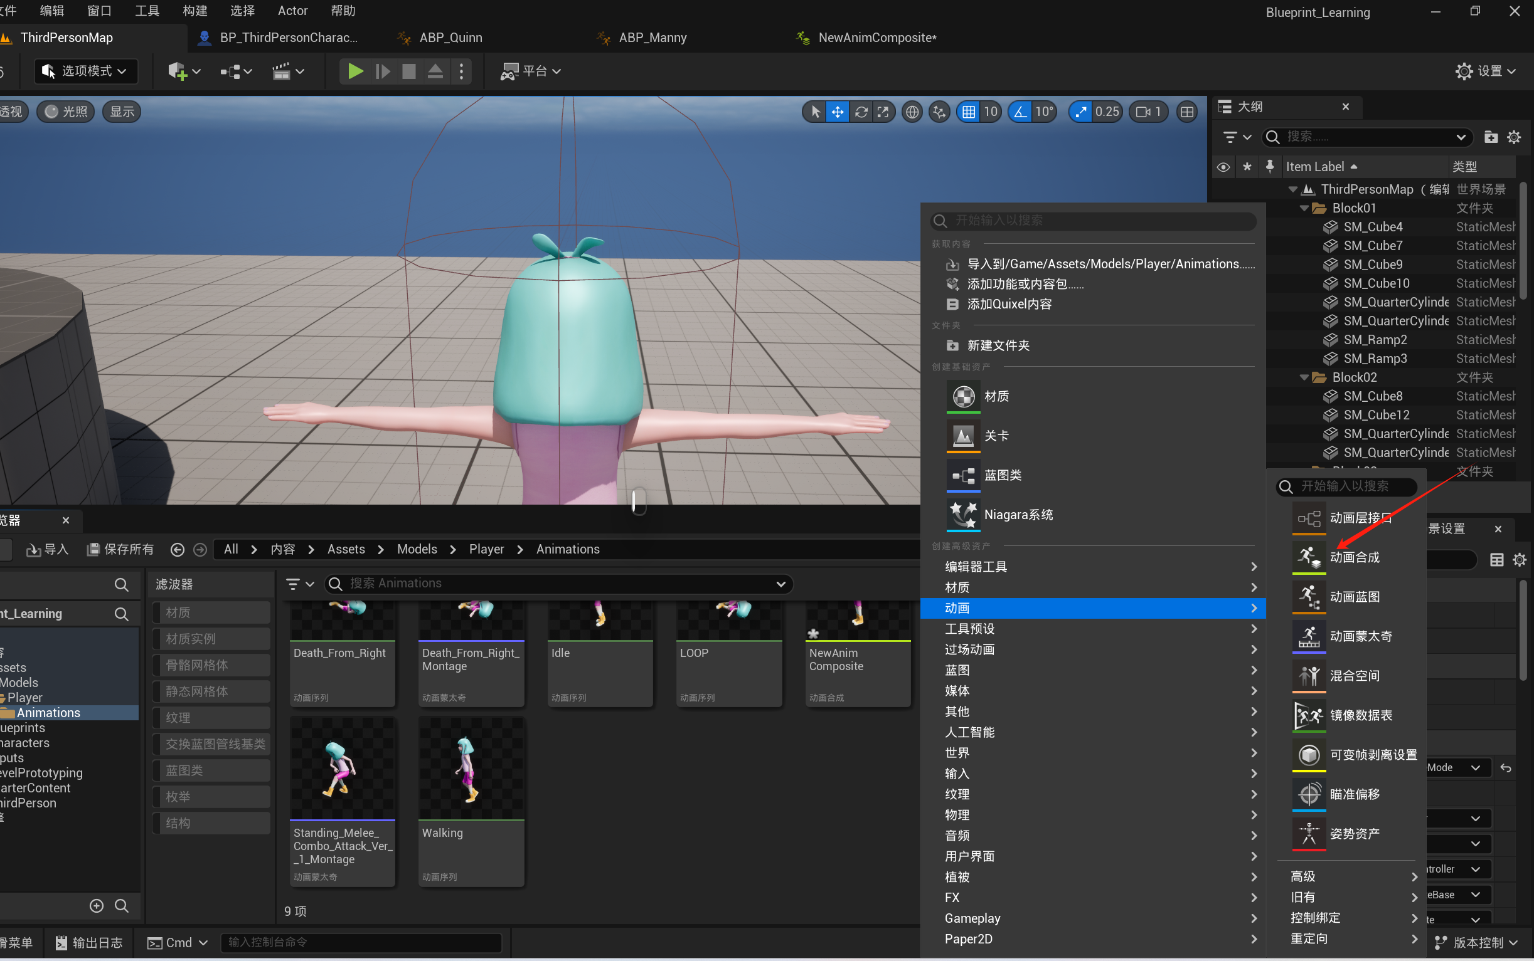Collapse the Block01 folder in outliner
The width and height of the screenshot is (1534, 961).
[1303, 209]
